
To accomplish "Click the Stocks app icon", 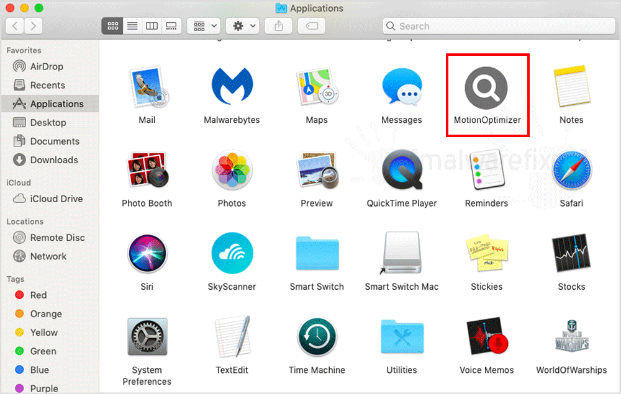I will coord(571,253).
